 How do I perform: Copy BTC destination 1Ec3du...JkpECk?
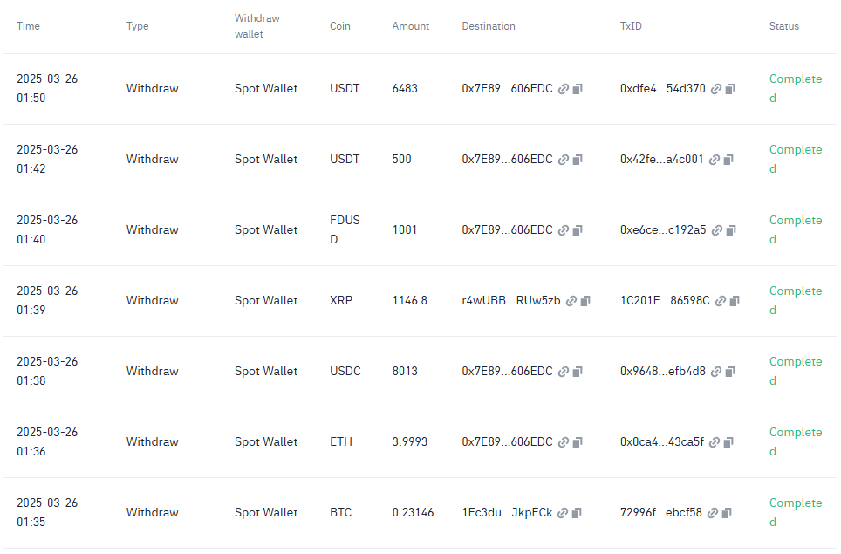(x=577, y=513)
